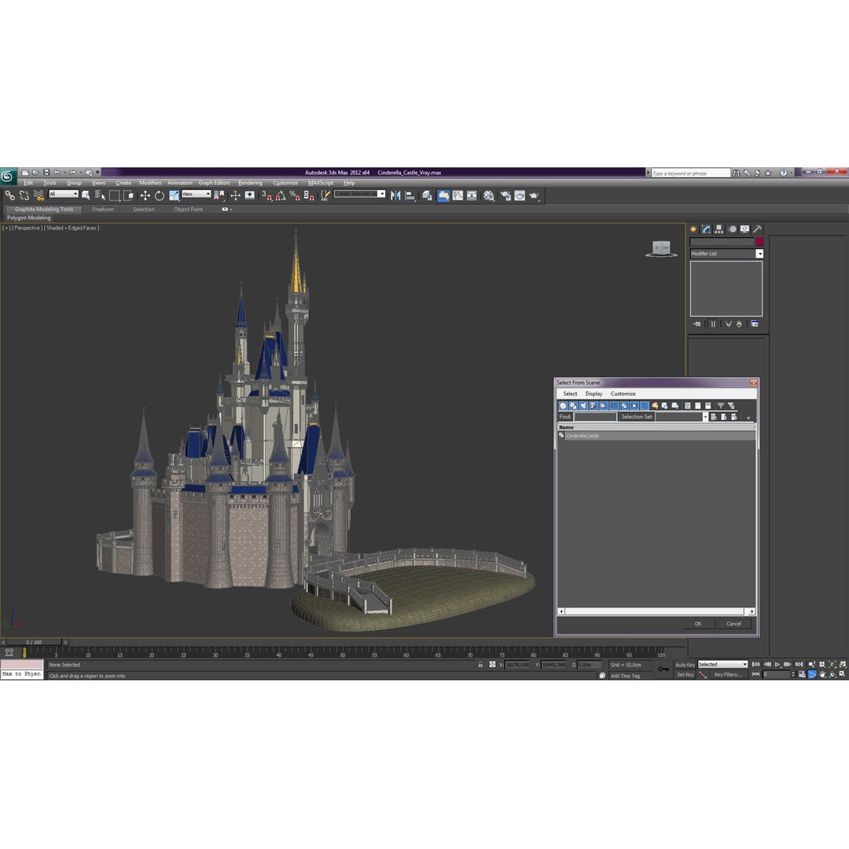Open the Material Editor icon
The image size is (849, 849).
pos(489,196)
